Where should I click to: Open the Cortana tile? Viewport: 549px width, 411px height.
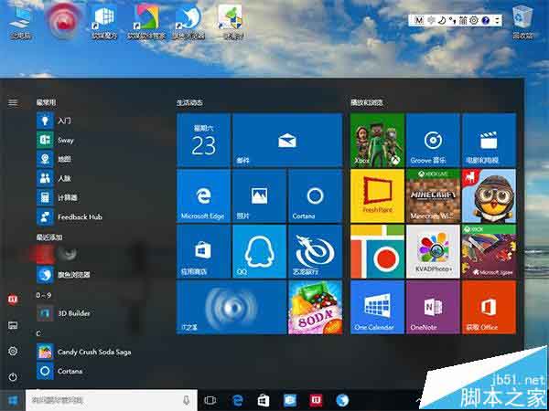315,195
